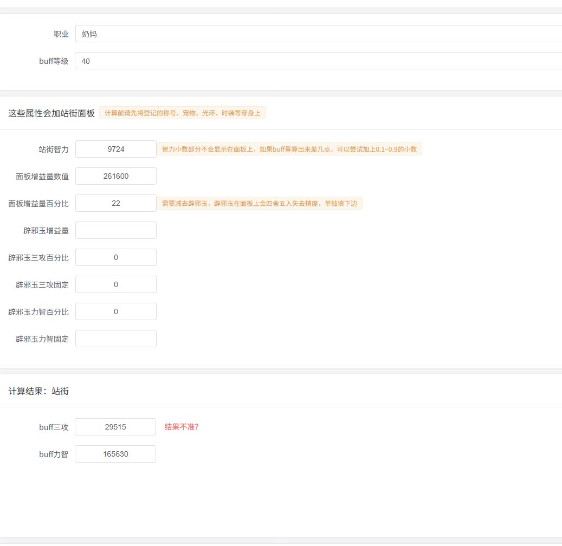Click the buff等级 field label text
Screen dimensions: 562x546
point(54,61)
